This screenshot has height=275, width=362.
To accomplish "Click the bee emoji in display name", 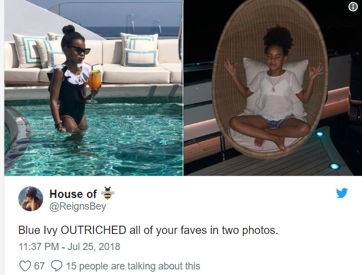I will tap(107, 193).
